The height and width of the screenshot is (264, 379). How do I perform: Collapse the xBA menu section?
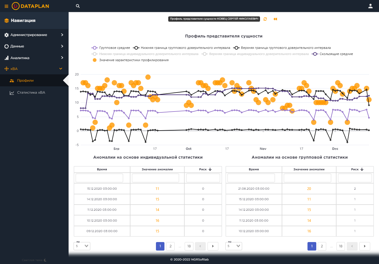[x=34, y=69]
